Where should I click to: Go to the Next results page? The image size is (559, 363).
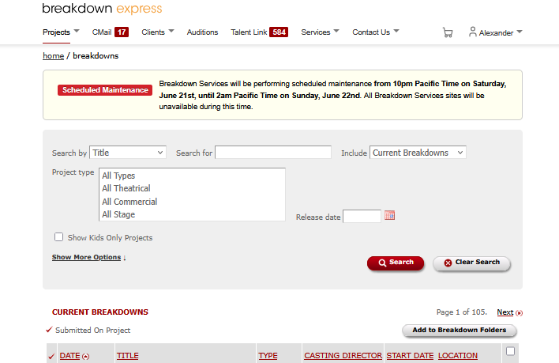point(505,312)
